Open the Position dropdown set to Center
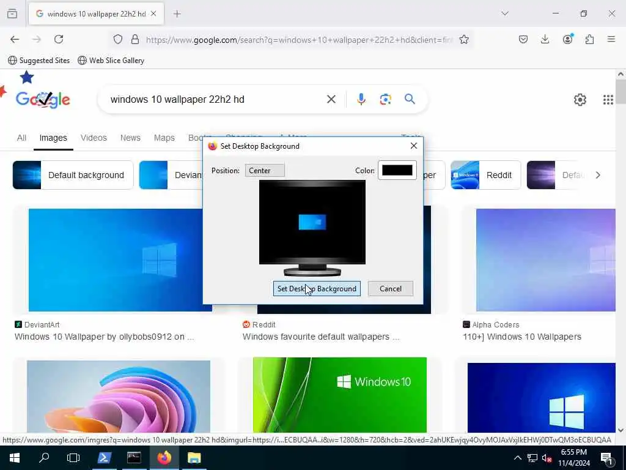 [265, 171]
